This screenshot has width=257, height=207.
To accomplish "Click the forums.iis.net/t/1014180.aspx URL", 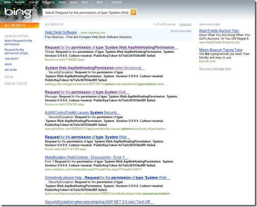I will click(64, 105).
